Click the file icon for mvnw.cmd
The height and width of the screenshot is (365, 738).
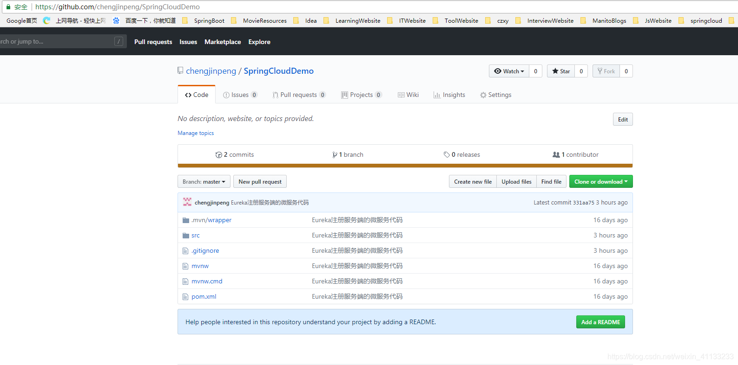tap(185, 282)
